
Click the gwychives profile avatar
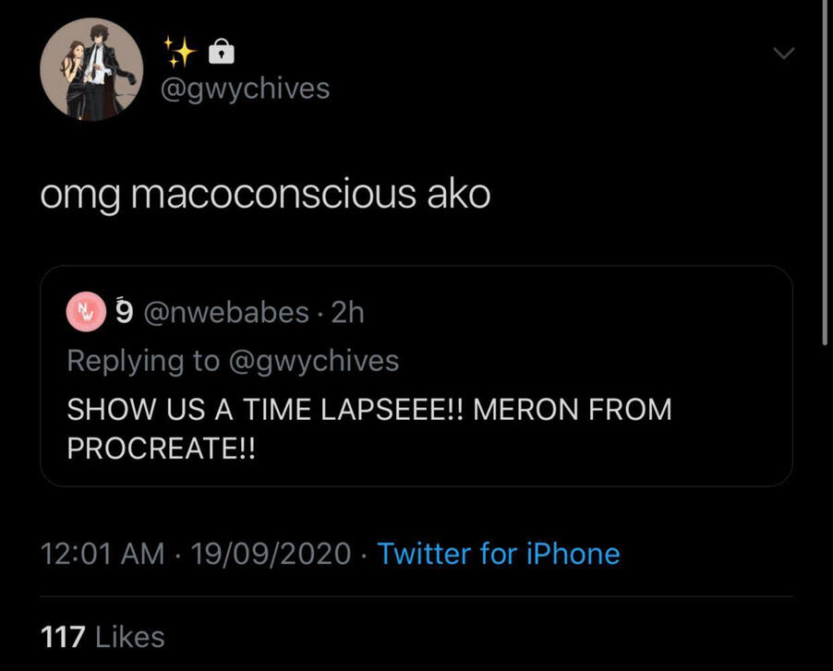tap(91, 70)
